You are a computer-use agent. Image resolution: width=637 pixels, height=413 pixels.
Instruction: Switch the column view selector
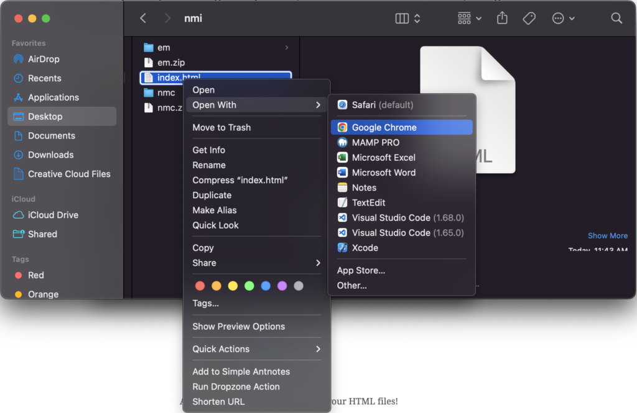click(408, 19)
